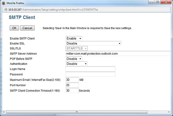Click the 'POP Before SMTP' label
Viewport: 173px width, 116px height.
(x=21, y=59)
